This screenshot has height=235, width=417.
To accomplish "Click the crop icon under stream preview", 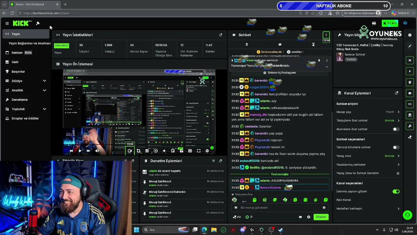I will [138, 151].
